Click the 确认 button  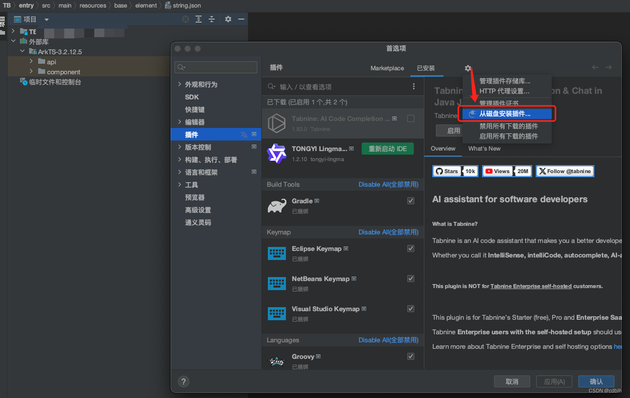click(x=596, y=381)
